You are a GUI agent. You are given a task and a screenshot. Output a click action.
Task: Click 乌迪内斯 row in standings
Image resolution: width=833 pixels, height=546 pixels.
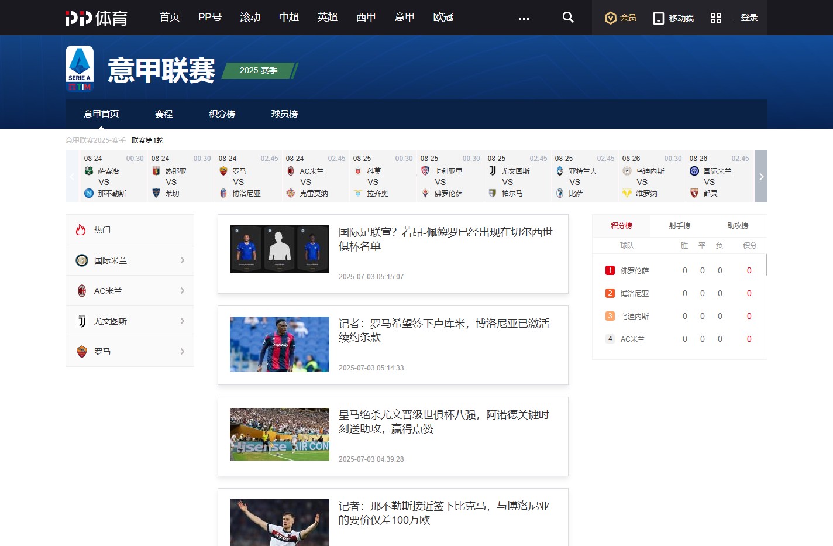679,316
